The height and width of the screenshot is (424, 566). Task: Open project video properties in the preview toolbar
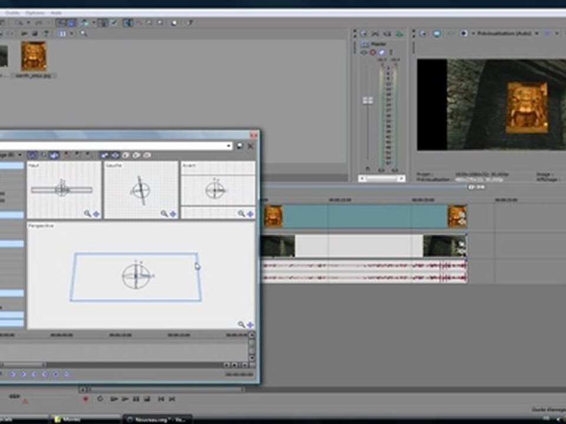pyautogui.click(x=424, y=34)
